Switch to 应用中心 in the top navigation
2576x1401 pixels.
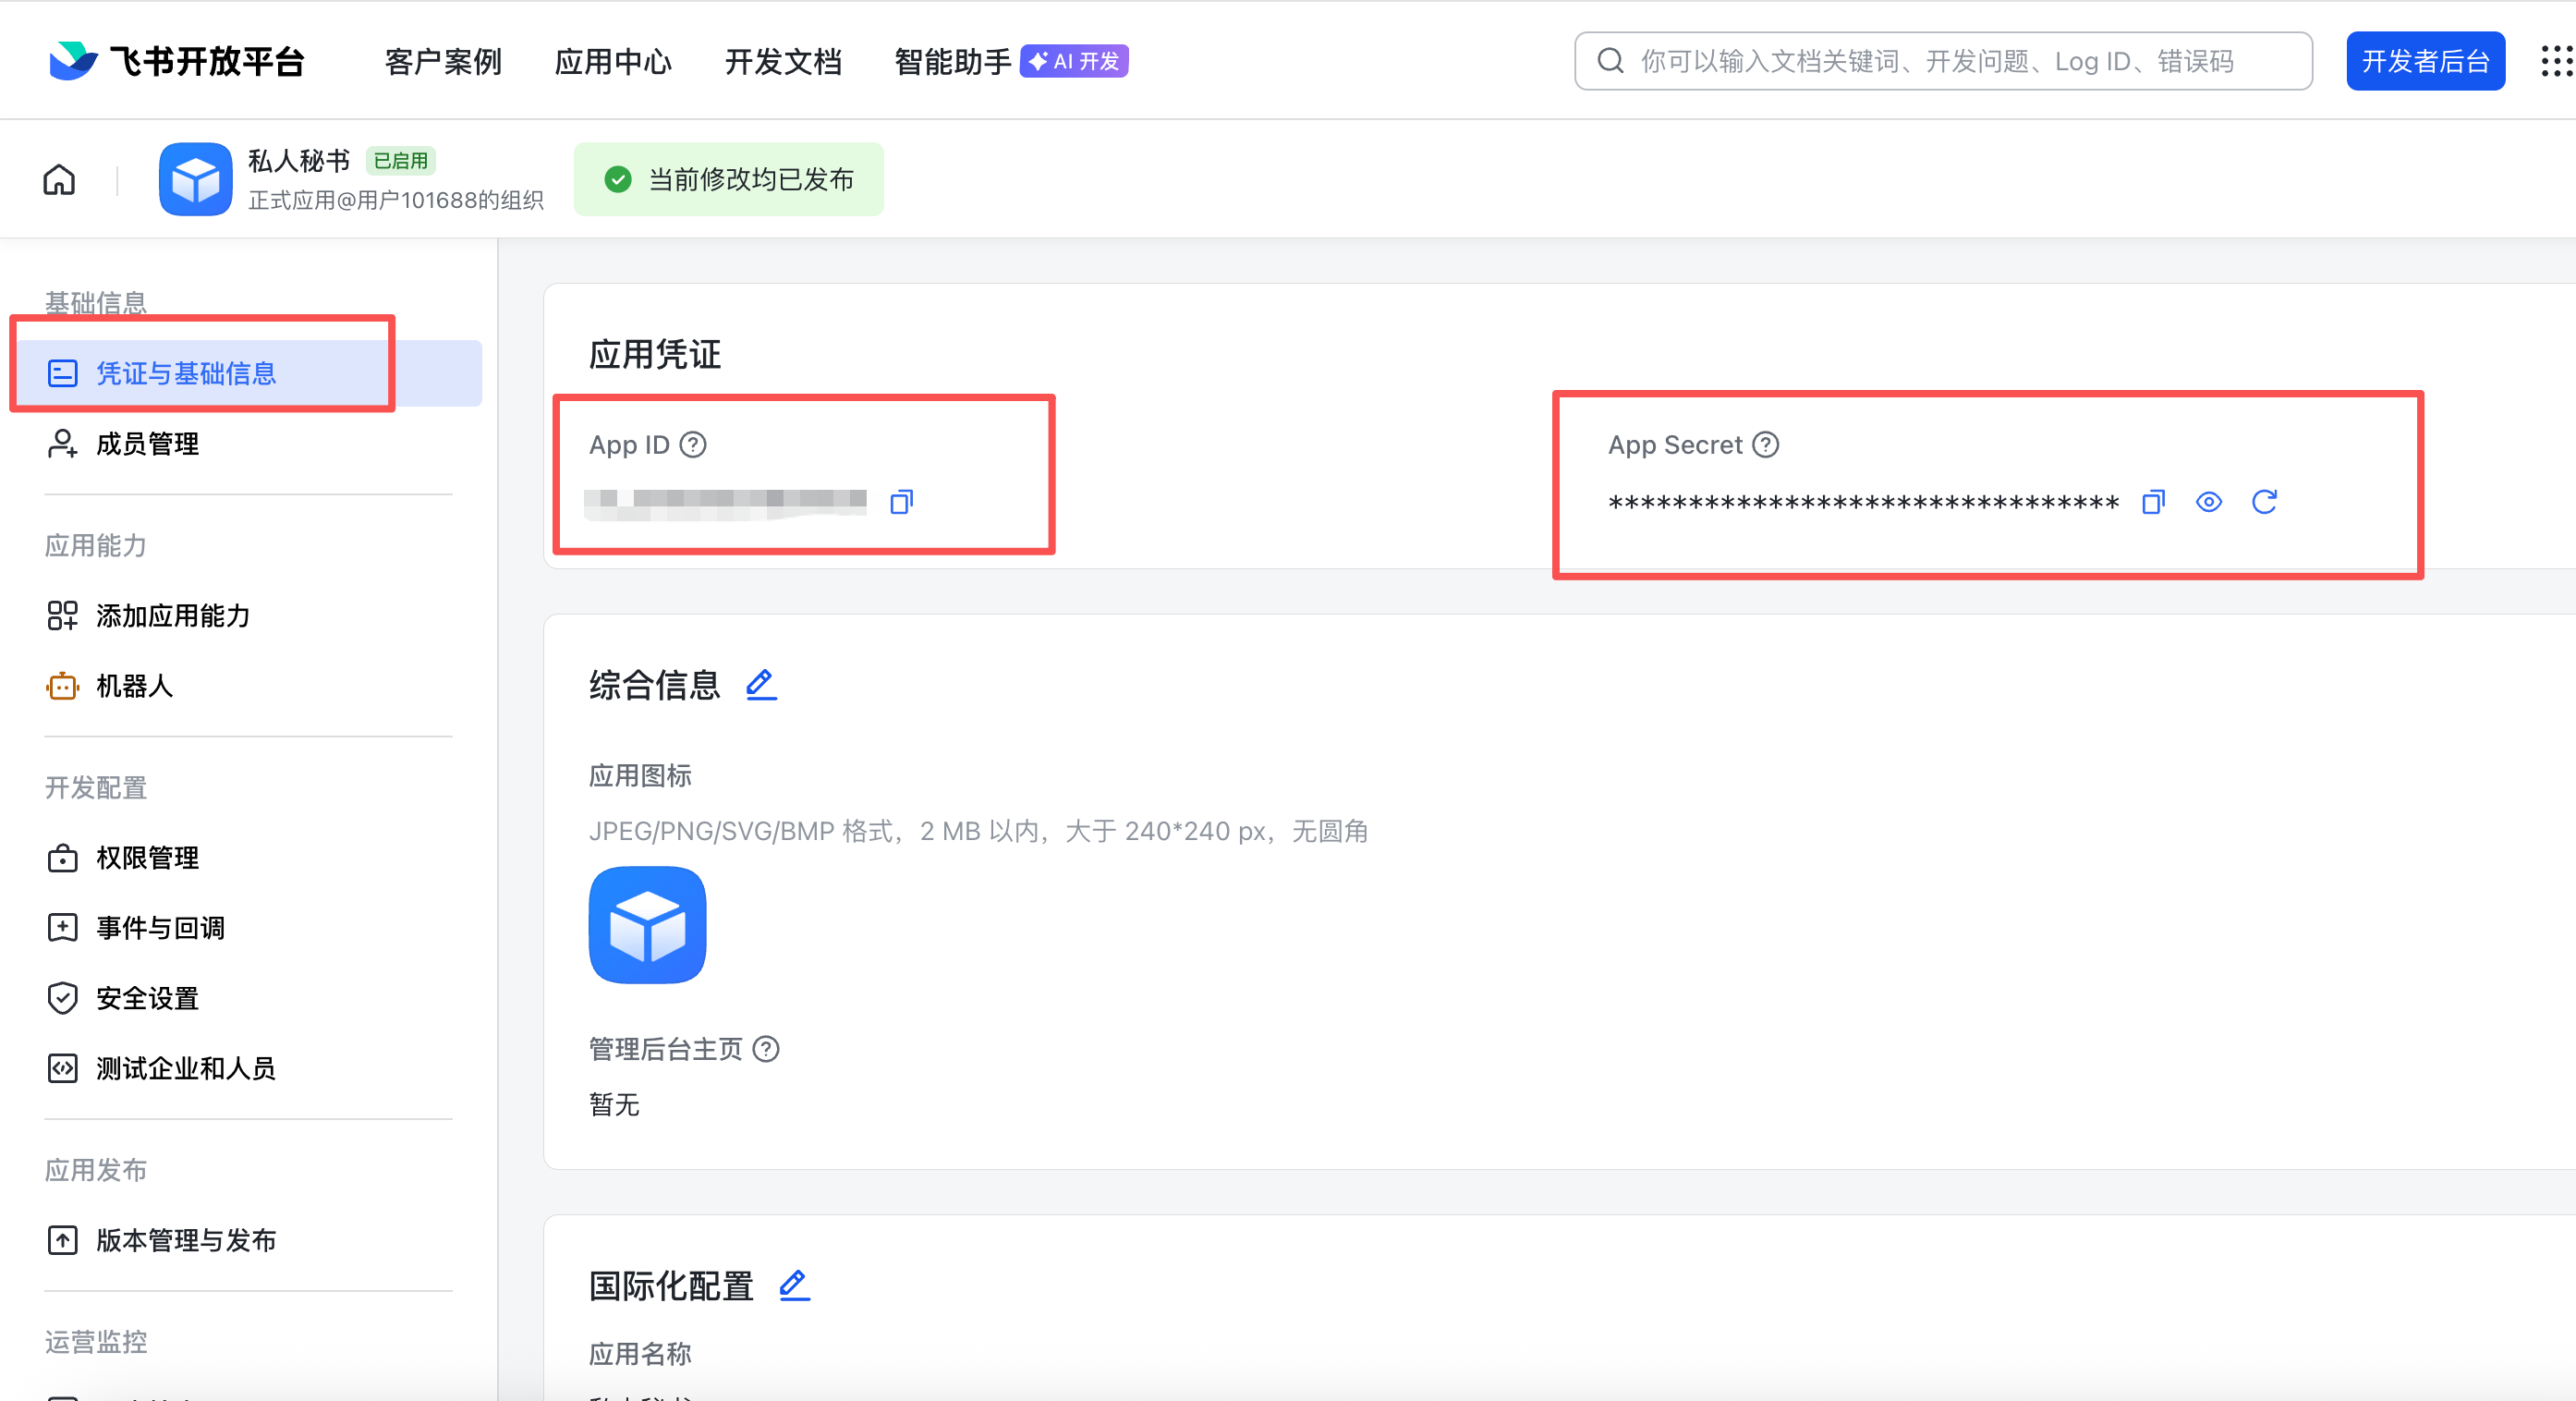tap(612, 61)
